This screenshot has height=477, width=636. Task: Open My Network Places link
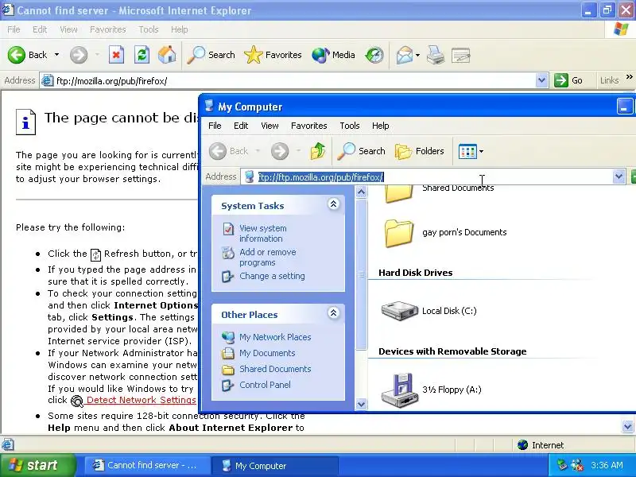click(x=275, y=337)
